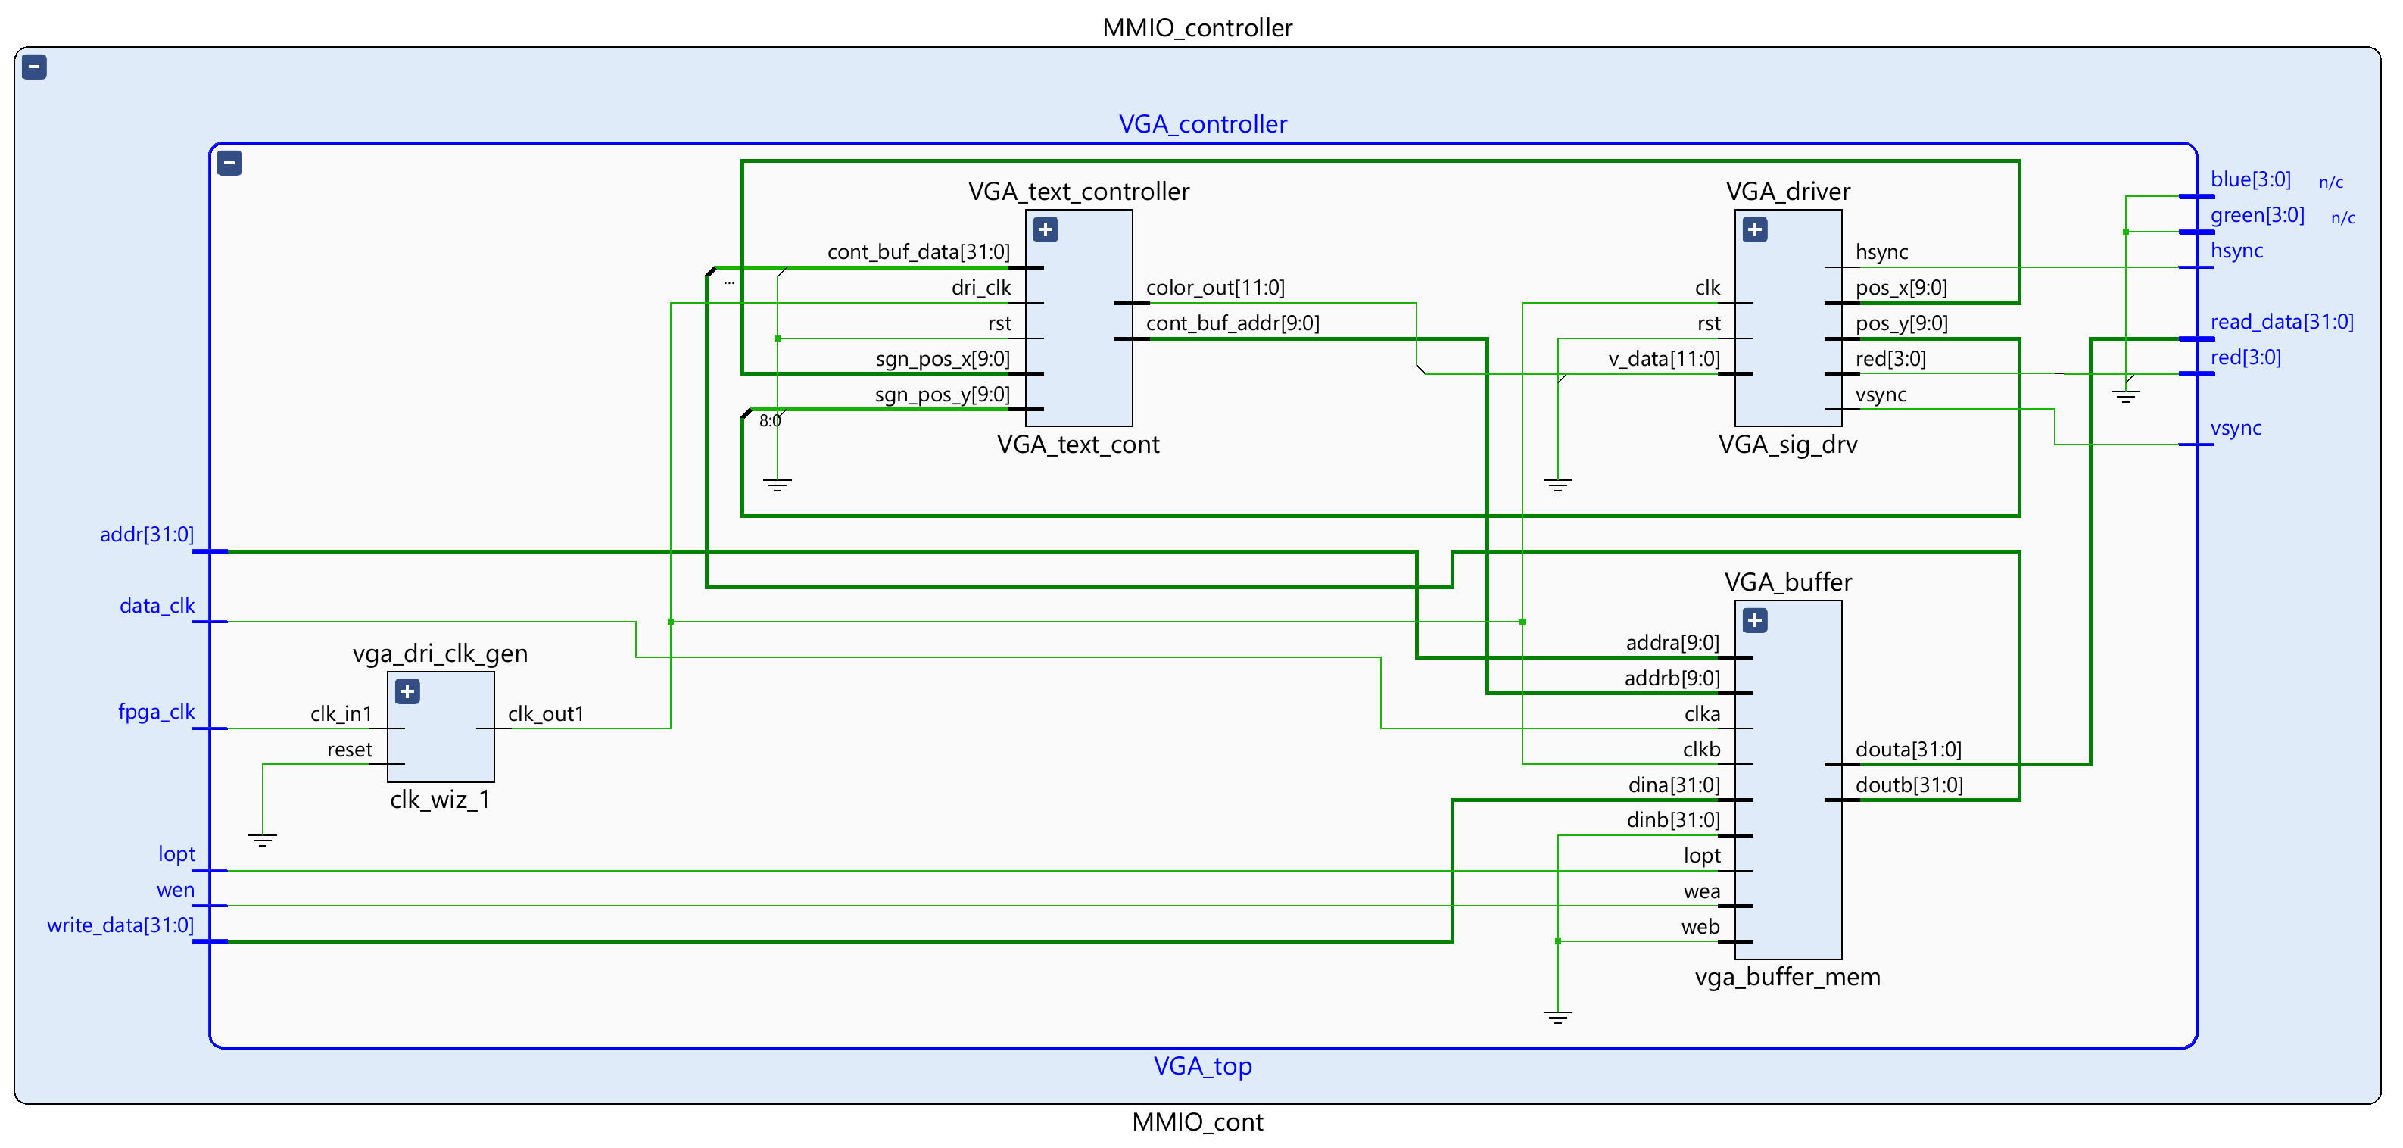Collapse the VGA_controller hierarchy block
This screenshot has height=1148, width=2403.
229,164
